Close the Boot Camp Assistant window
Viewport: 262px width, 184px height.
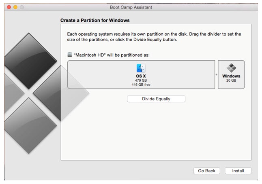pyautogui.click(x=9, y=7)
